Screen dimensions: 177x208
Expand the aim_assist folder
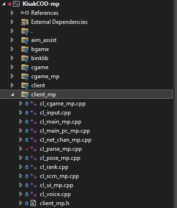click(x=12, y=40)
